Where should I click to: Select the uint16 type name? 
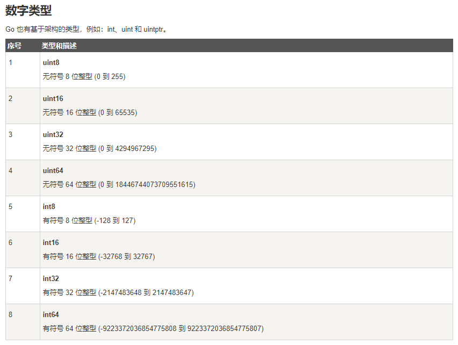coord(53,98)
